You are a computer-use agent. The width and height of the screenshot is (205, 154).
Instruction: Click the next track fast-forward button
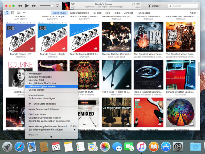(x=34, y=6)
